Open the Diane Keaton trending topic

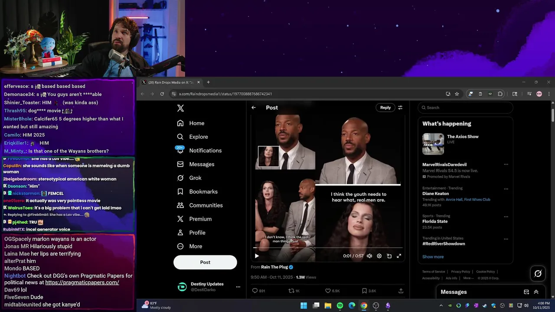pyautogui.click(x=436, y=194)
